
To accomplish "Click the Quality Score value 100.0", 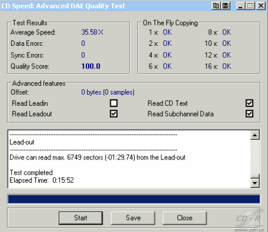I will 91,66.
